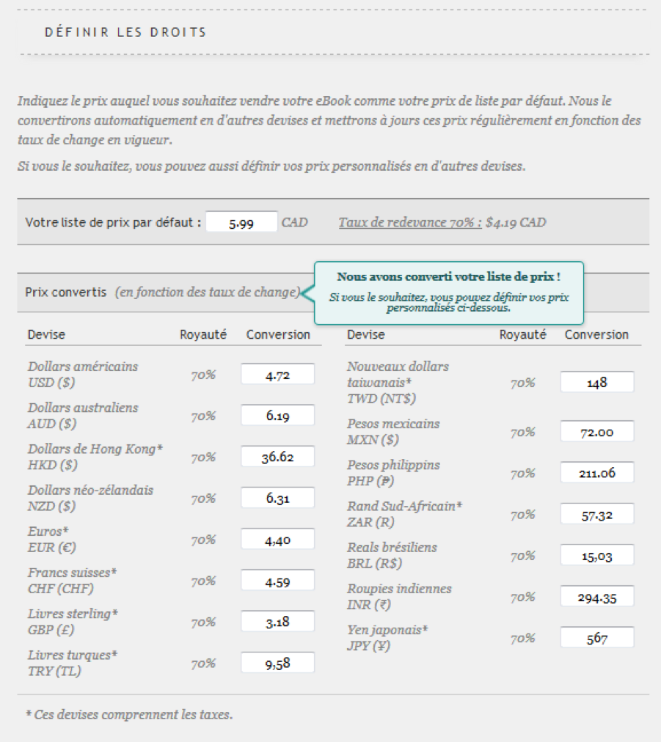This screenshot has height=742, width=661.
Task: Select the Indian rupees INR price field
Action: (597, 597)
